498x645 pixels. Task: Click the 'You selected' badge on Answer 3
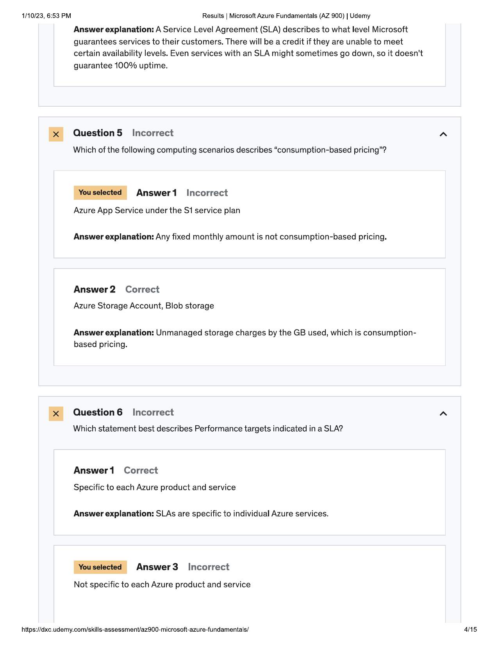(x=100, y=567)
